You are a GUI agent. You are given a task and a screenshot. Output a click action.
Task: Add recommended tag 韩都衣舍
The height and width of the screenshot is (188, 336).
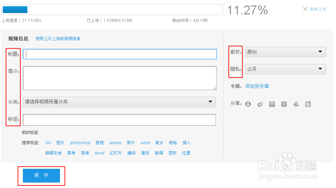[x=54, y=153]
